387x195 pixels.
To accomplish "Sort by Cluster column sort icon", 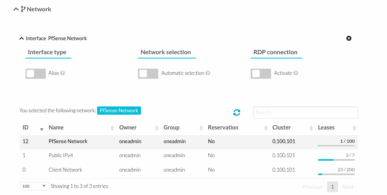I will (311, 128).
